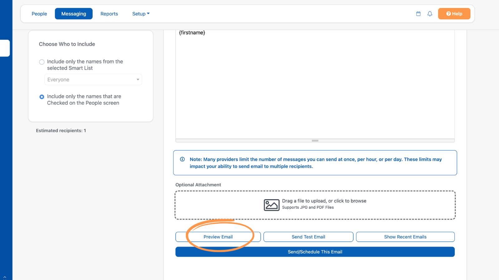The height and width of the screenshot is (280, 499).
Task: Open the calendar icon in header
Action: [x=418, y=14]
